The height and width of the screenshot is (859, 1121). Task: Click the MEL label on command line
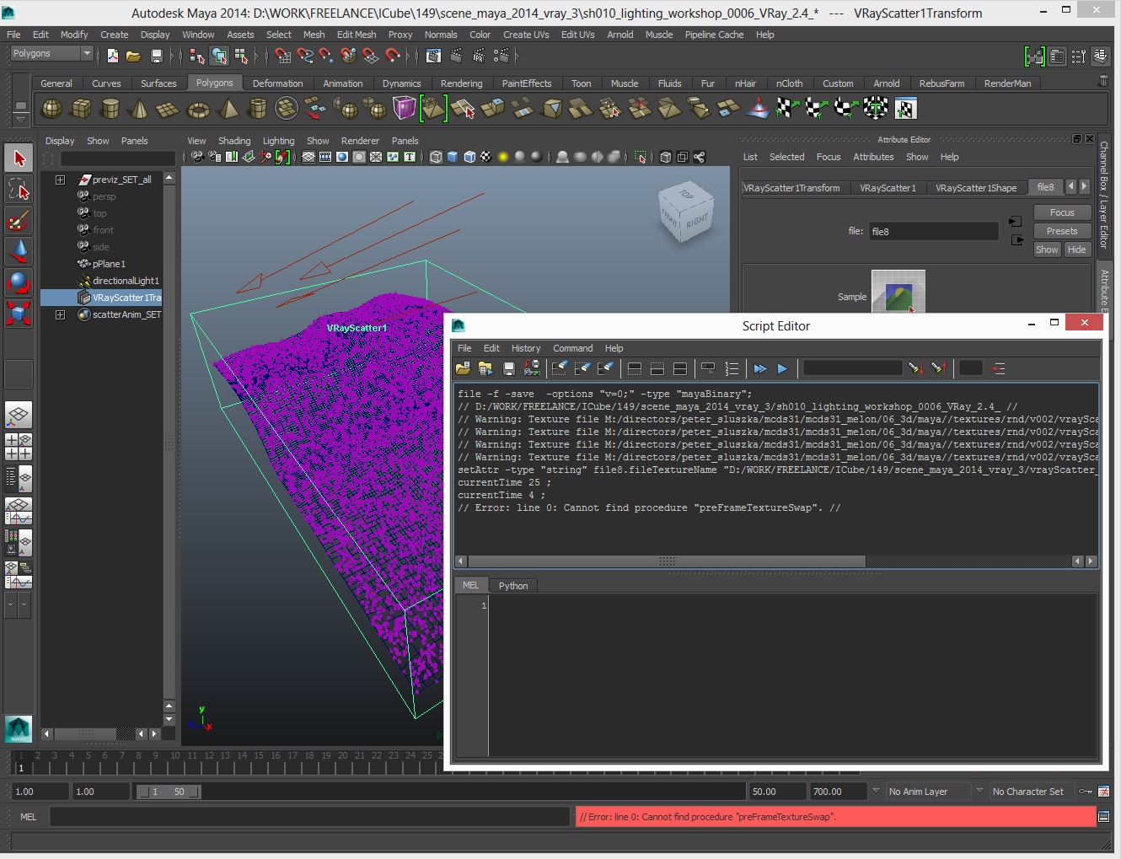29,817
